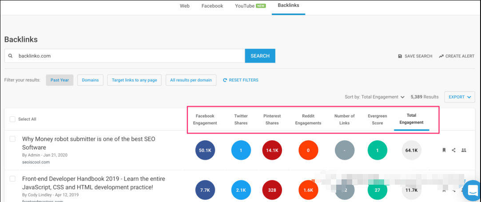The image size is (481, 202).
Task: Click the 50.1K Facebook engagement circle
Action: (205, 151)
